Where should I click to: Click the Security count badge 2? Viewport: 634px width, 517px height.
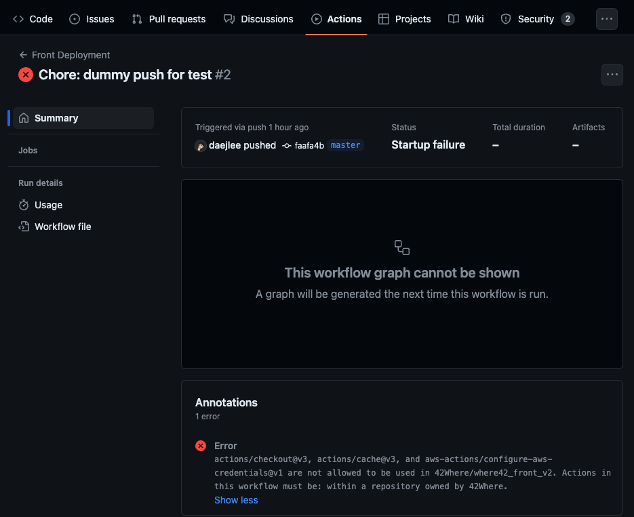click(x=568, y=19)
